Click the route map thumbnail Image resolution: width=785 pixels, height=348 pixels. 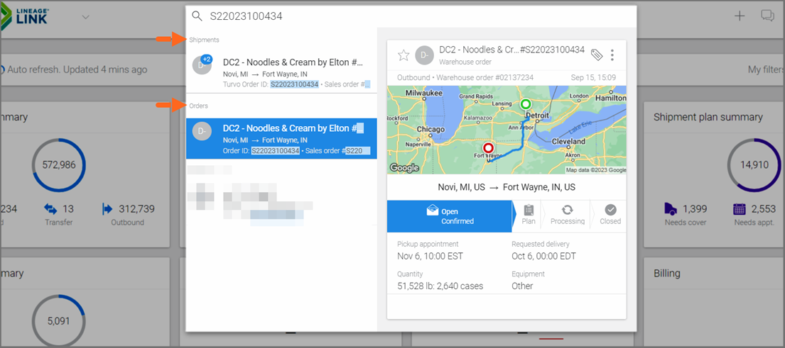click(x=507, y=130)
